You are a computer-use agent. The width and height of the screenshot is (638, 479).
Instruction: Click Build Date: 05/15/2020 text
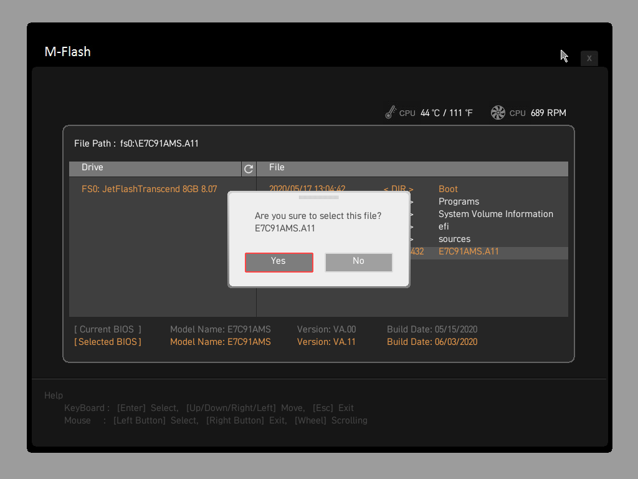click(x=432, y=329)
